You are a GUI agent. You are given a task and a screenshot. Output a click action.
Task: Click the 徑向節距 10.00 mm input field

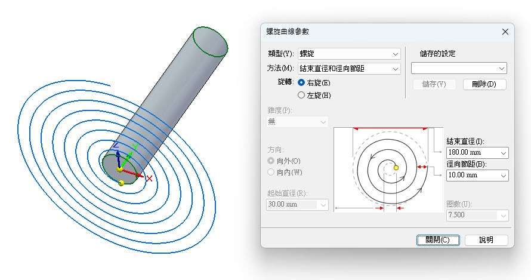471,176
